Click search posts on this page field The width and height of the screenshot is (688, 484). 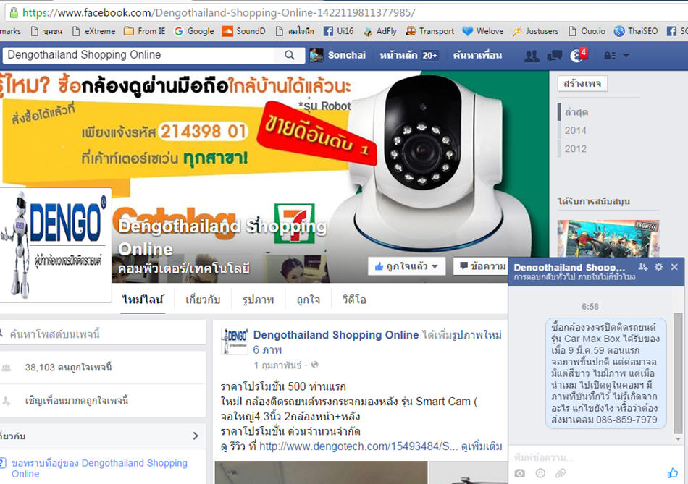(x=103, y=334)
